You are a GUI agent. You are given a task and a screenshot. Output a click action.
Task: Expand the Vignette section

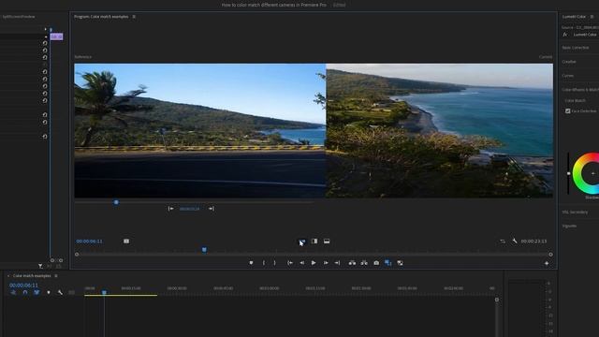pyautogui.click(x=569, y=227)
